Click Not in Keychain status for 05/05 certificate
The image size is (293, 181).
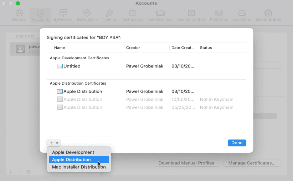217,107
